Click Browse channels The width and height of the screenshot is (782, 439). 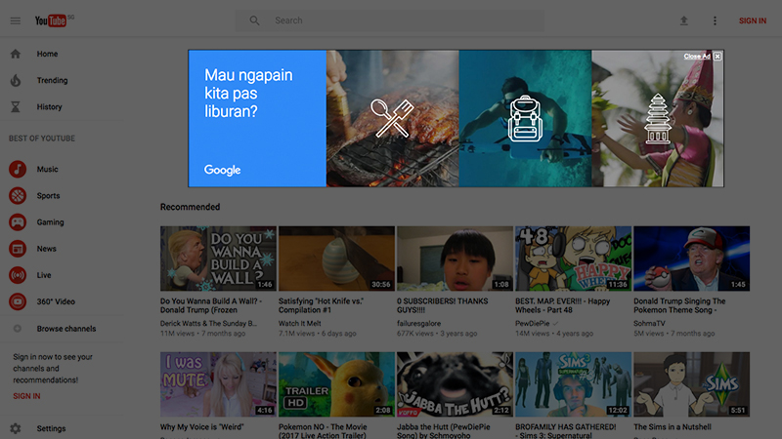point(65,330)
